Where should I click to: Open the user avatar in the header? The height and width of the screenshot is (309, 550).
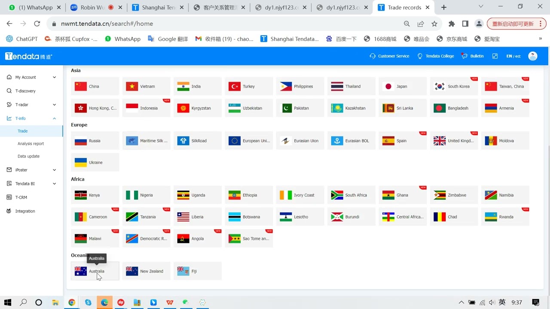pyautogui.click(x=533, y=56)
